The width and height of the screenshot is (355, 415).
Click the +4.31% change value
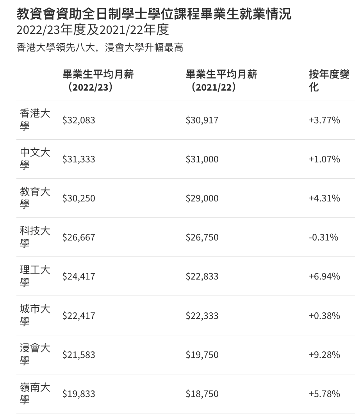pos(324,198)
